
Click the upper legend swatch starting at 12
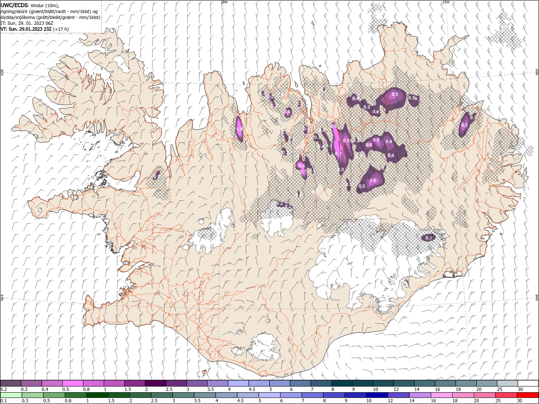[404, 383]
